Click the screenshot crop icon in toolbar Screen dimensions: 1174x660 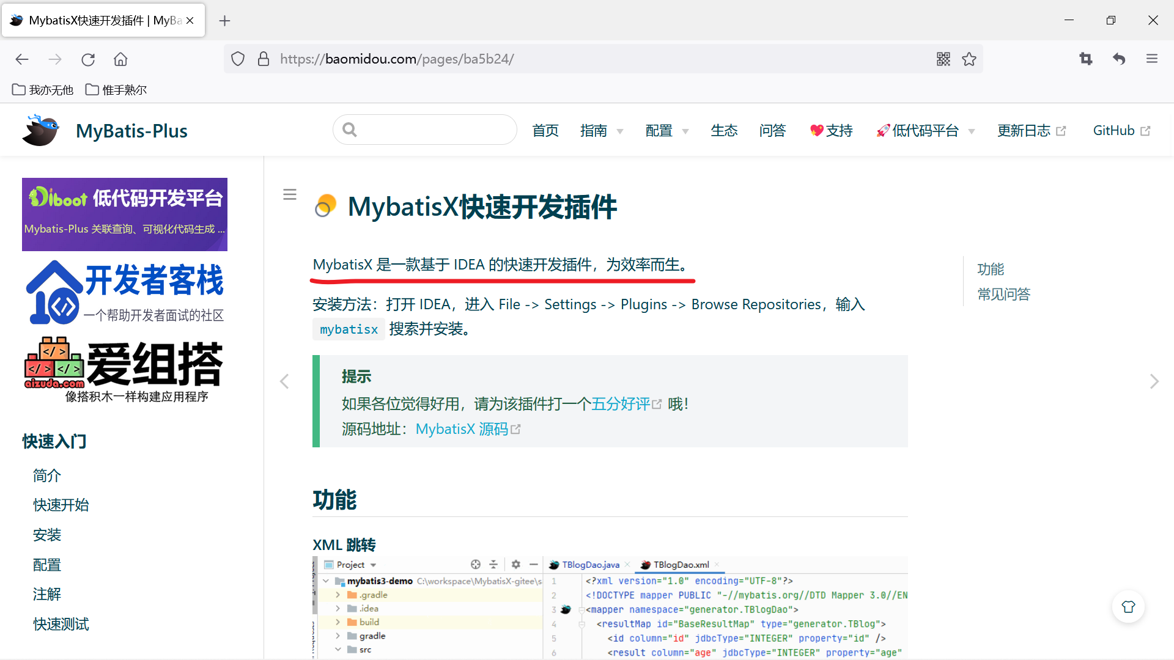click(x=1086, y=59)
